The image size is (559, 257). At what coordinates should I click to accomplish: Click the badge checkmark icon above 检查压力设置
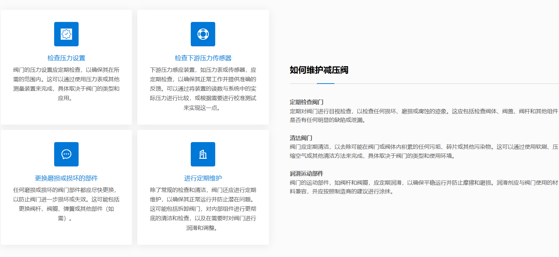click(66, 34)
